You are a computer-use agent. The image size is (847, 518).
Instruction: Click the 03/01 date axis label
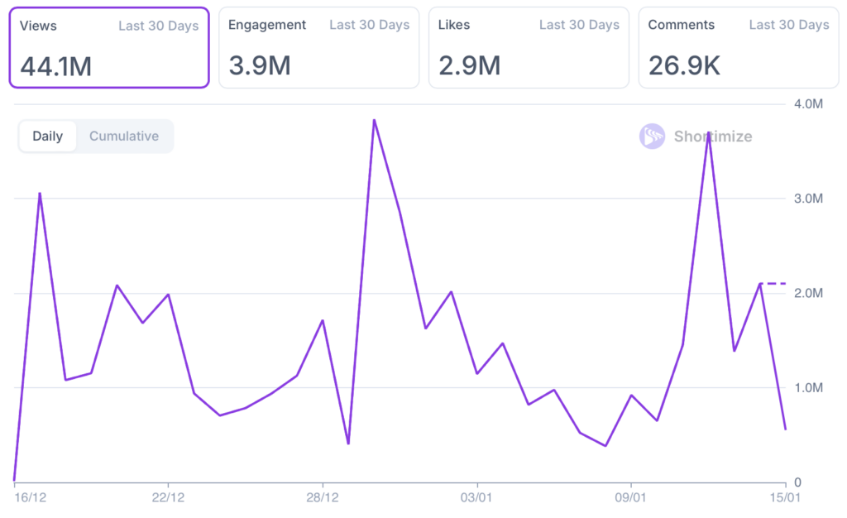476,499
